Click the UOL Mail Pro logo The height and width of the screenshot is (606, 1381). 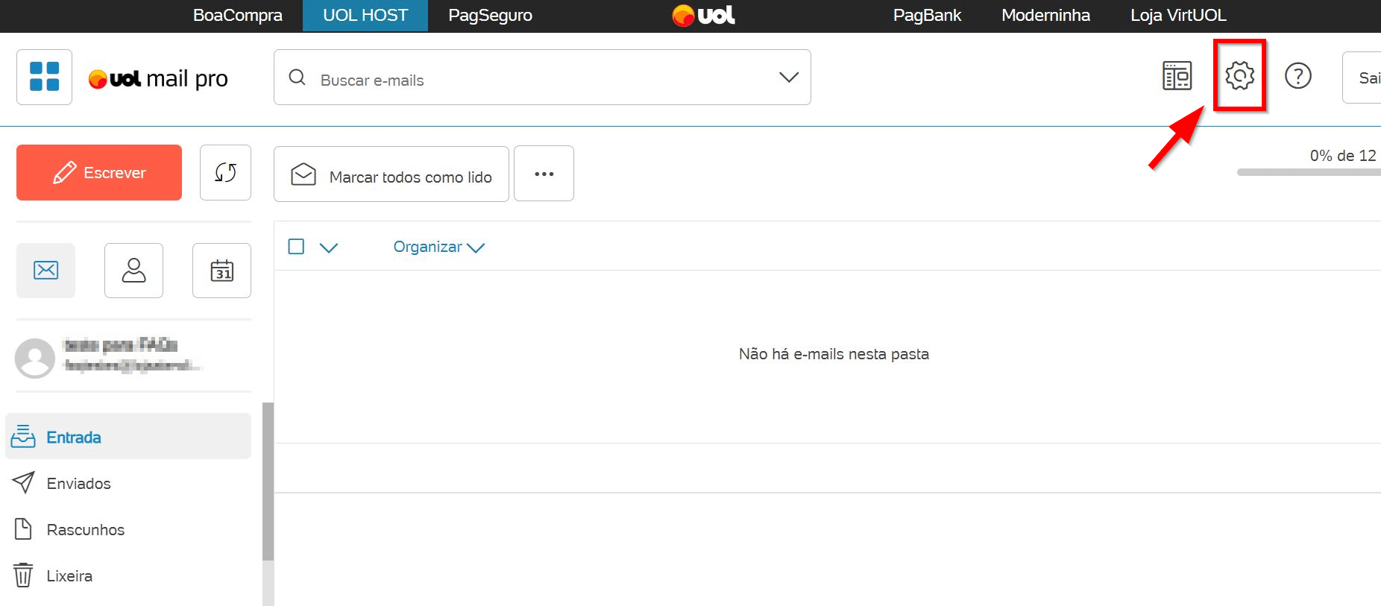158,78
